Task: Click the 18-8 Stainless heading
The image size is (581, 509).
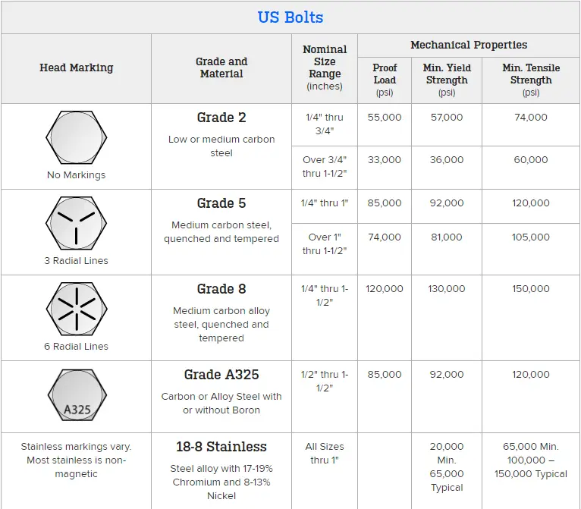Action: pos(221,447)
